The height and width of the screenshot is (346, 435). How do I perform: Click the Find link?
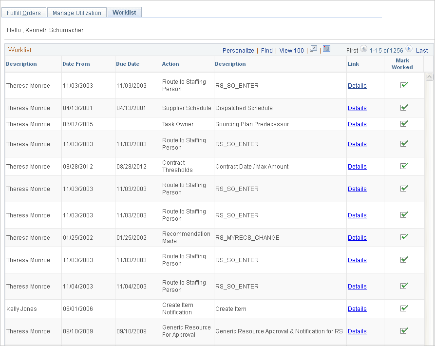click(x=266, y=50)
